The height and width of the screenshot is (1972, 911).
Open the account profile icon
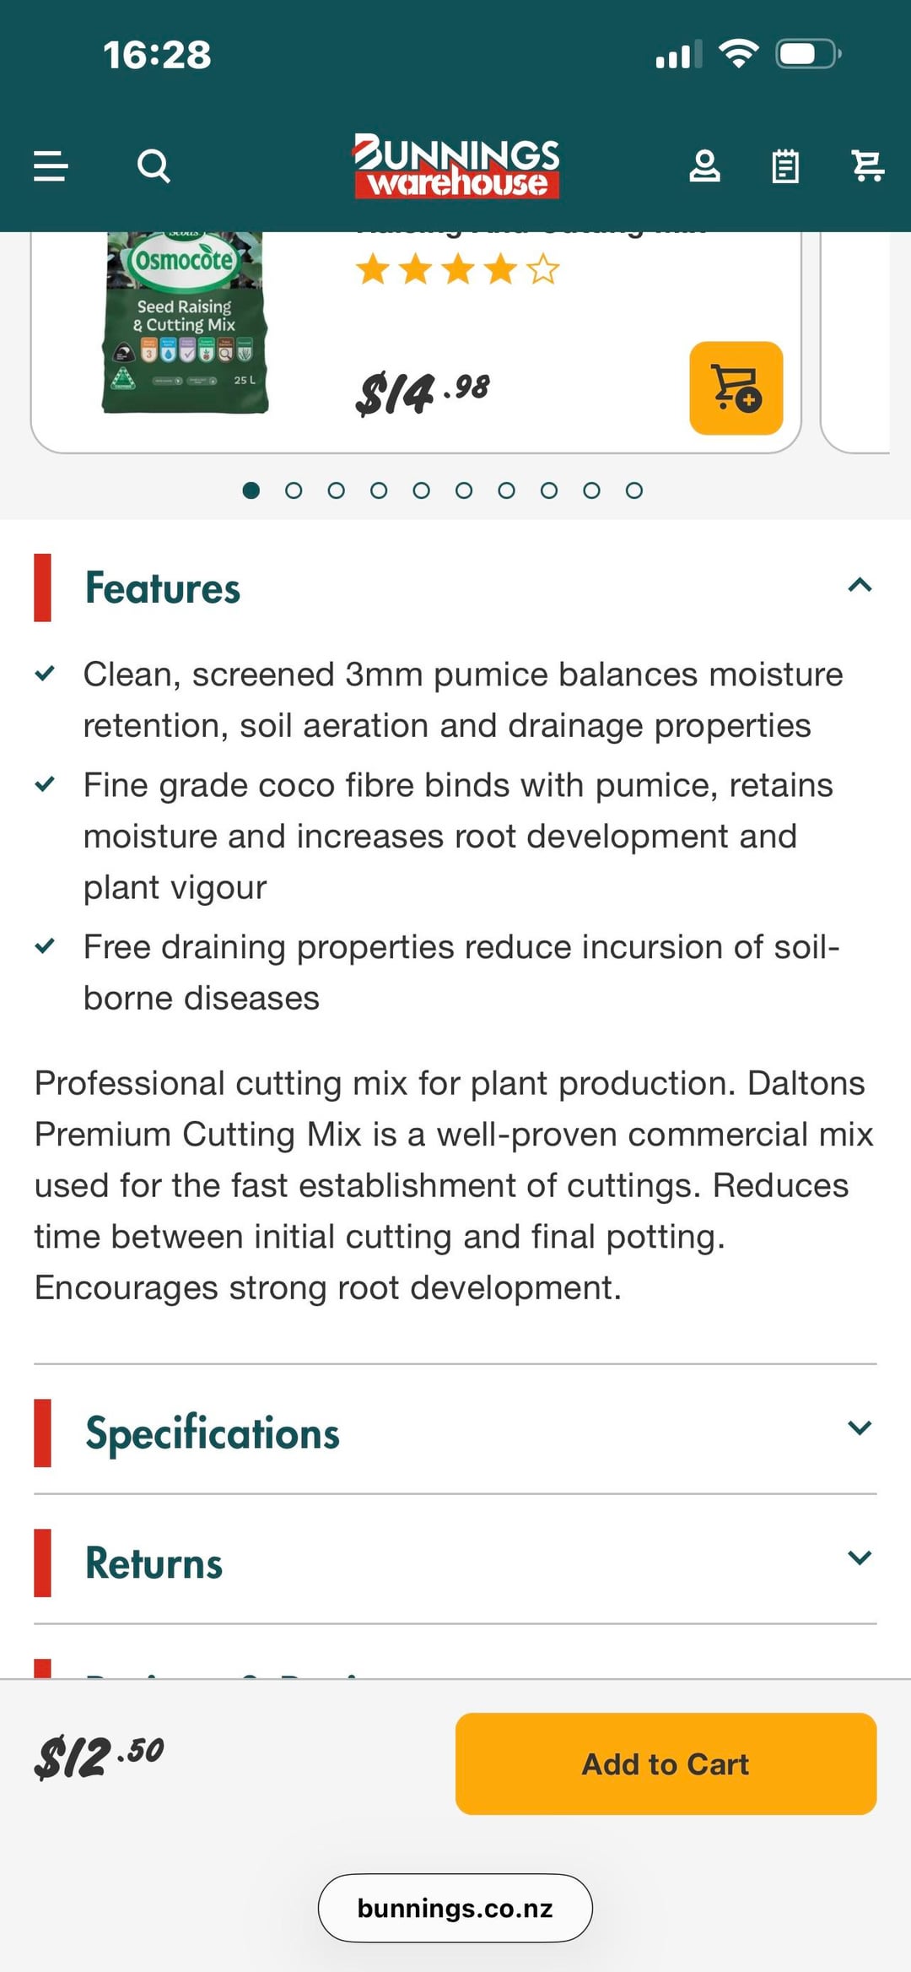click(704, 166)
